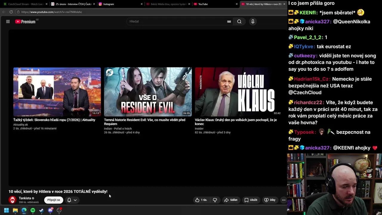
Task: Save the video with the Uložit button
Action: pos(251,200)
